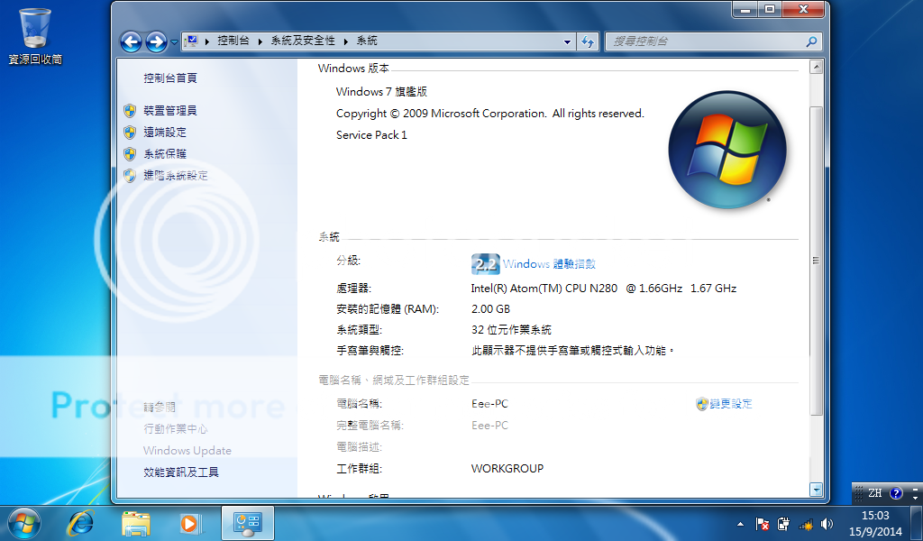923x541 pixels.
Task: Click the WORKGROUP value
Action: [507, 469]
